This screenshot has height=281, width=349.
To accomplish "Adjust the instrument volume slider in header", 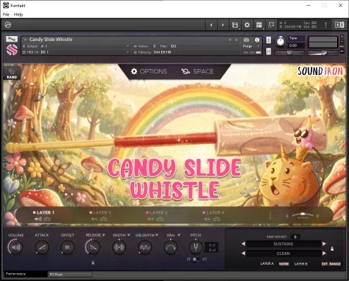I will (323, 53).
